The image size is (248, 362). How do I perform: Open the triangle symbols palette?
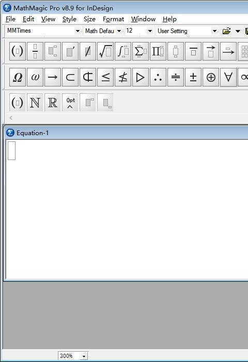(x=141, y=77)
